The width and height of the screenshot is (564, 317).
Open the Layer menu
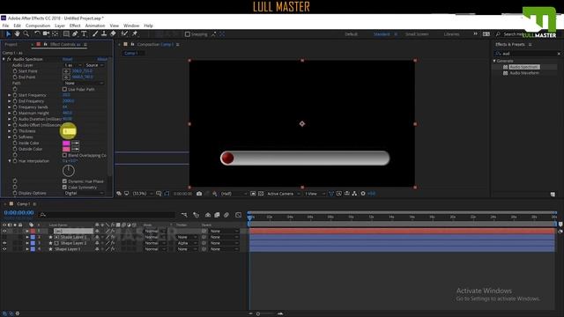(x=60, y=26)
